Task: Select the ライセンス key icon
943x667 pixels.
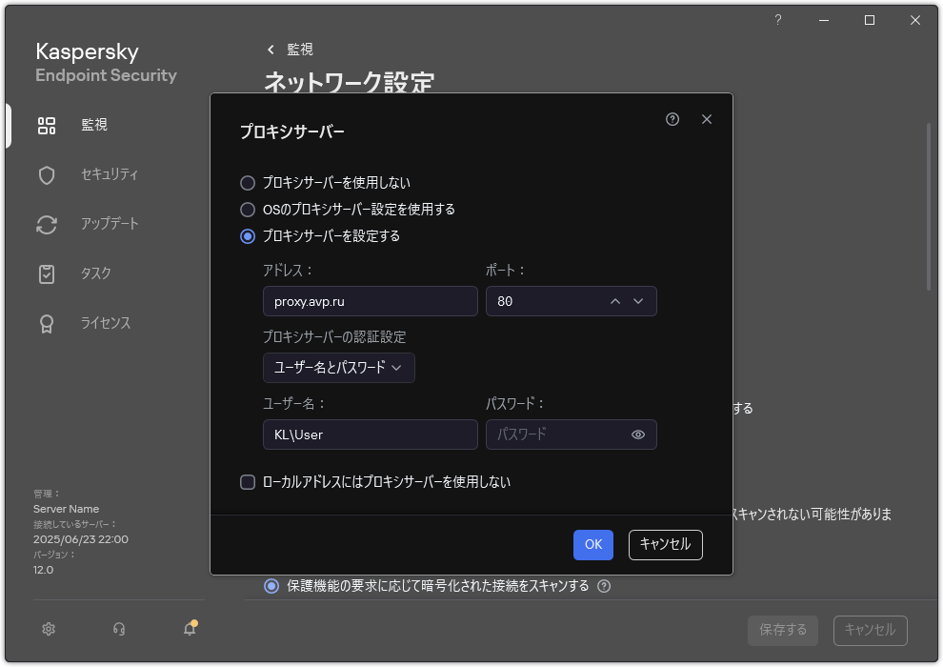Action: pos(46,323)
